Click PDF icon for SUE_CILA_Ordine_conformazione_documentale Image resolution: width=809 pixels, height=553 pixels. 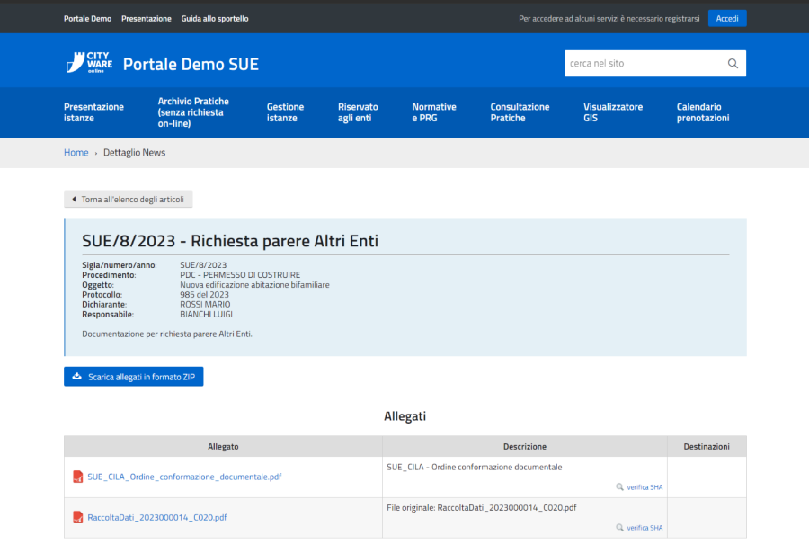tap(78, 477)
